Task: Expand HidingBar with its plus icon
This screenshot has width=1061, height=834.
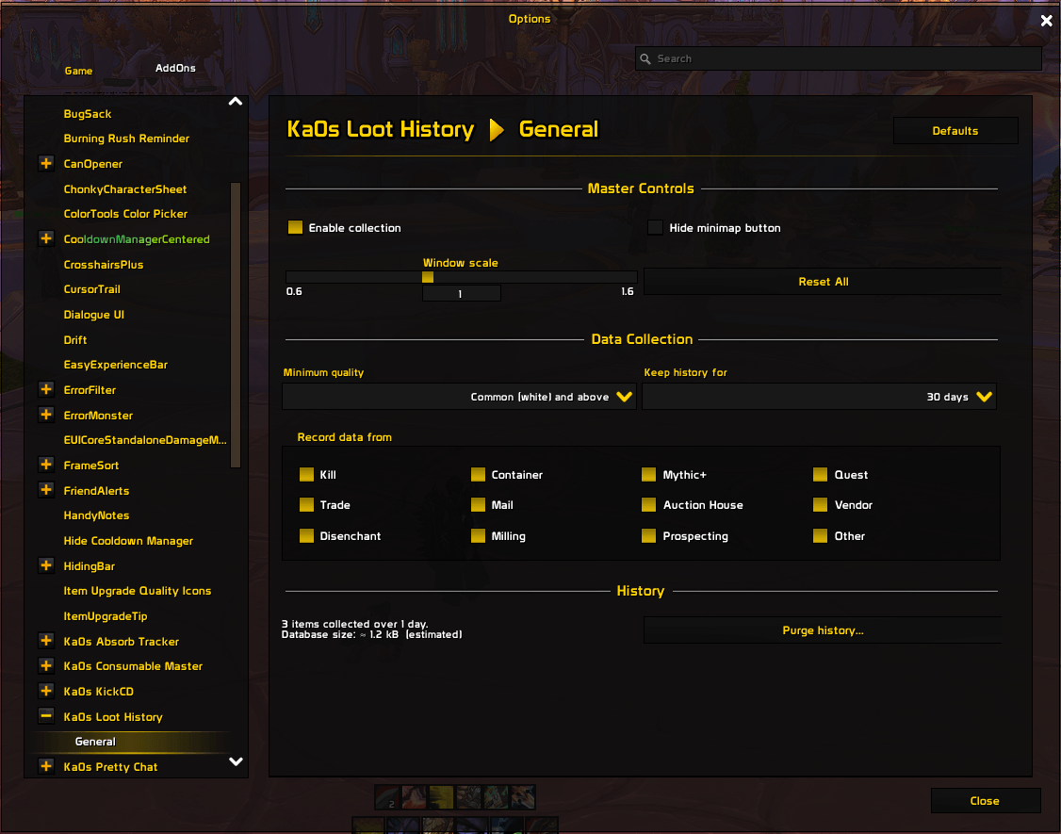Action: point(46,565)
